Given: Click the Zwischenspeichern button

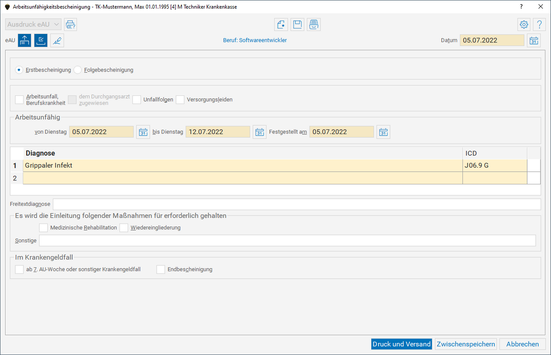Looking at the screenshot, I should [x=466, y=344].
